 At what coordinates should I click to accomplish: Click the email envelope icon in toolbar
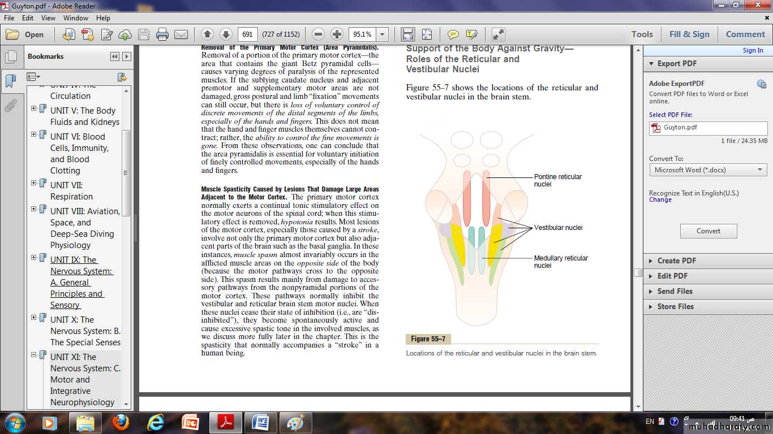point(181,34)
